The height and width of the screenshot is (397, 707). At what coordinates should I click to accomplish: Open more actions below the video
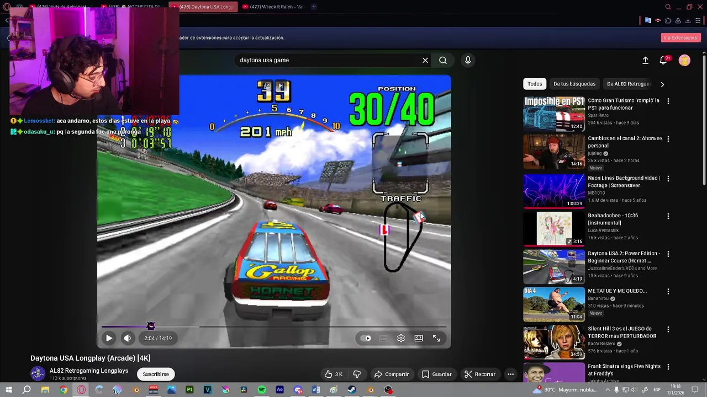coord(510,374)
